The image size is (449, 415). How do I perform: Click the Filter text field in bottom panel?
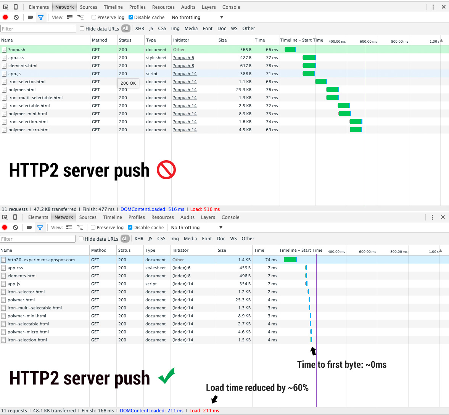37,239
